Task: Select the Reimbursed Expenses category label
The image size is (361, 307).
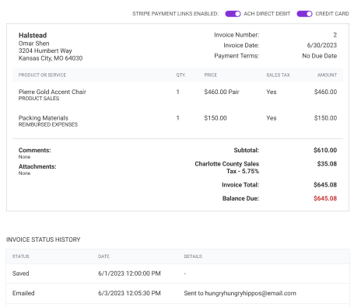Action: [x=48, y=124]
